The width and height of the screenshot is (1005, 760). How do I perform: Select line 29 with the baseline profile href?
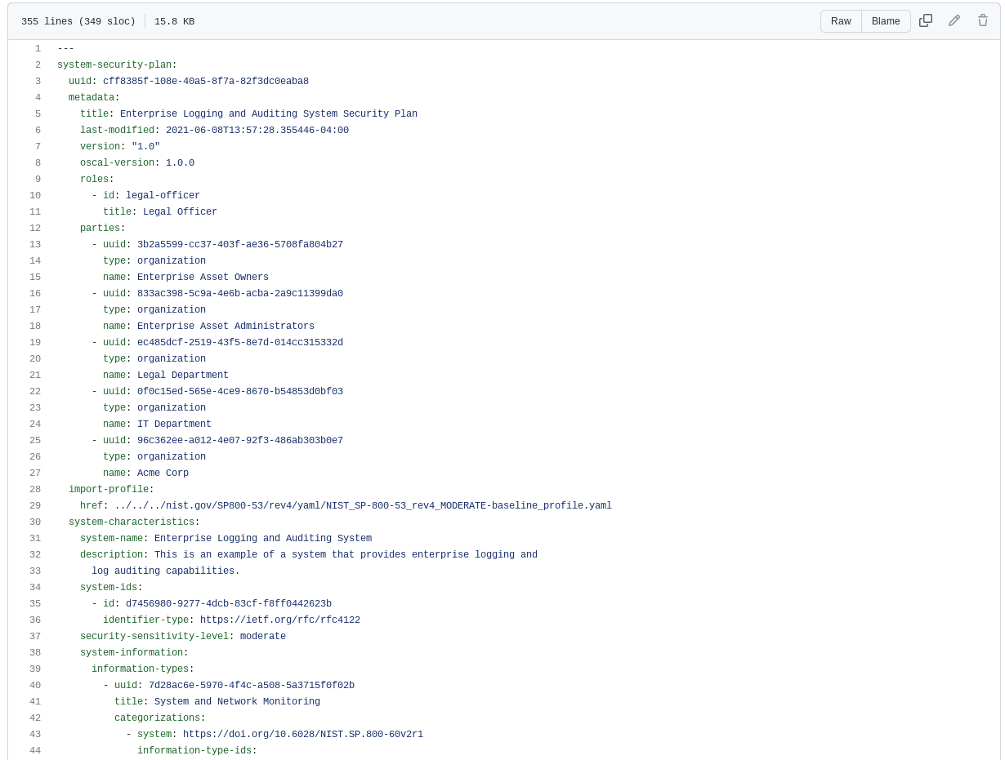pos(35,505)
